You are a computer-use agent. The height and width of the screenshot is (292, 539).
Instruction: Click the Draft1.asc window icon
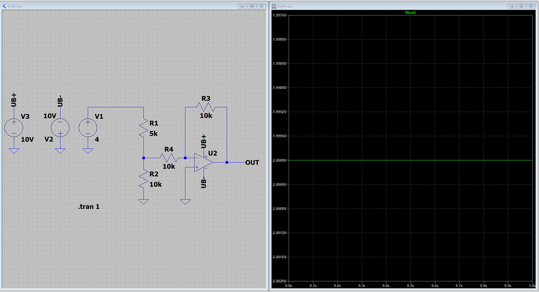pos(4,6)
